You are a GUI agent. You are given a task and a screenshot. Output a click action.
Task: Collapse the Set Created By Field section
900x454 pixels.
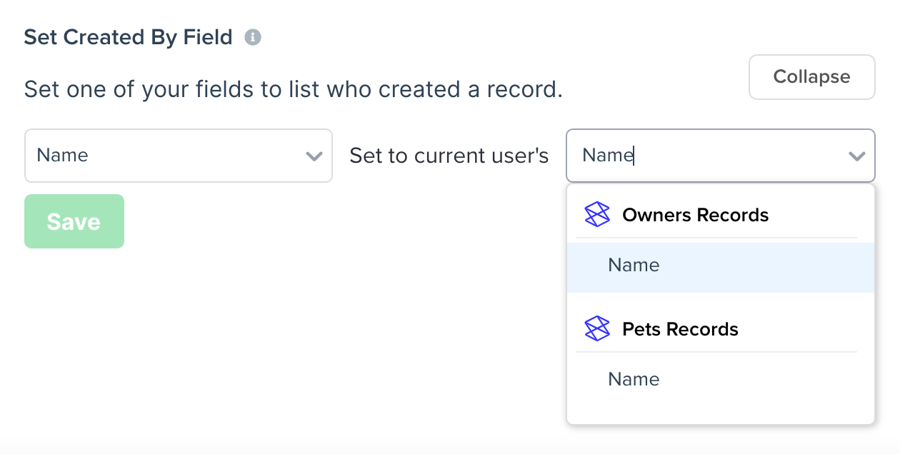coord(812,77)
